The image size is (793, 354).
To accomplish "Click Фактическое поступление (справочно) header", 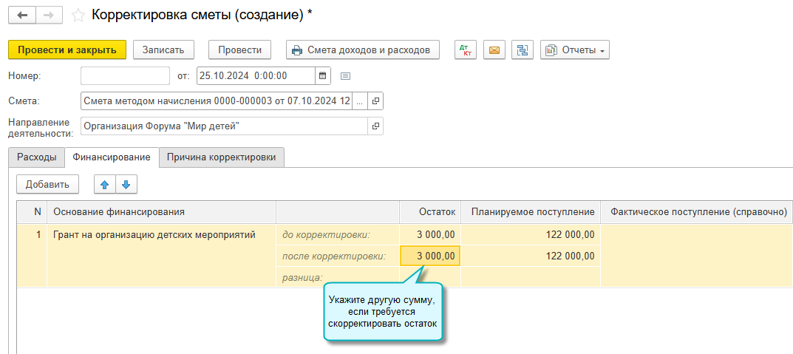I will [x=697, y=212].
